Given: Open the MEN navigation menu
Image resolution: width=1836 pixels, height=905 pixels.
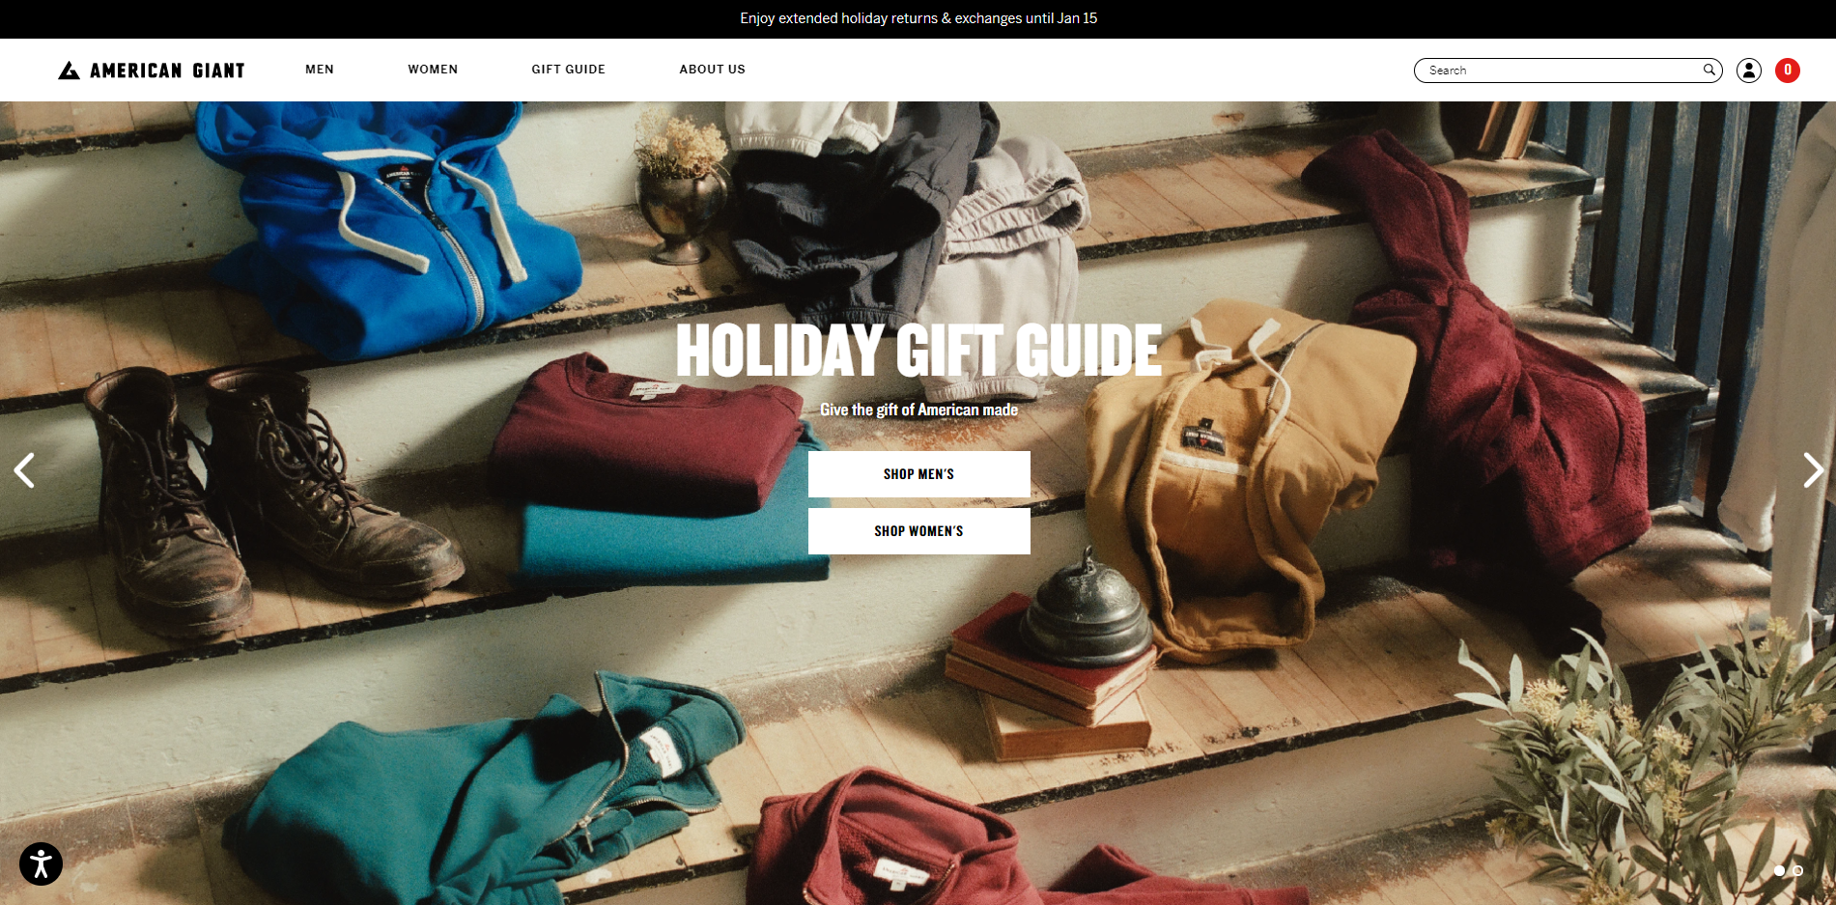Looking at the screenshot, I should click(320, 70).
